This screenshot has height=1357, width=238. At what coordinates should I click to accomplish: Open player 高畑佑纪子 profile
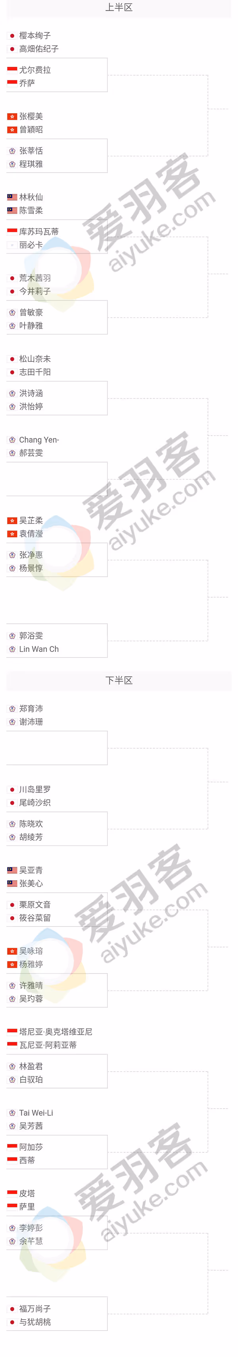[39, 49]
